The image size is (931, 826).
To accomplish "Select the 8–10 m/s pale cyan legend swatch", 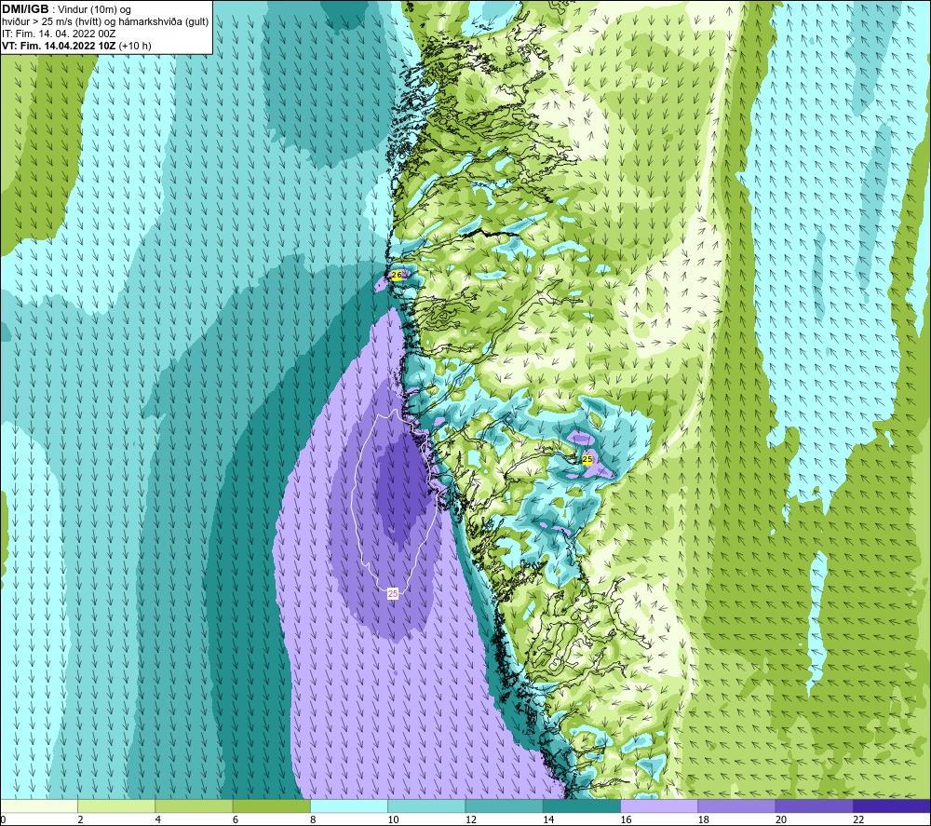I will click(349, 806).
